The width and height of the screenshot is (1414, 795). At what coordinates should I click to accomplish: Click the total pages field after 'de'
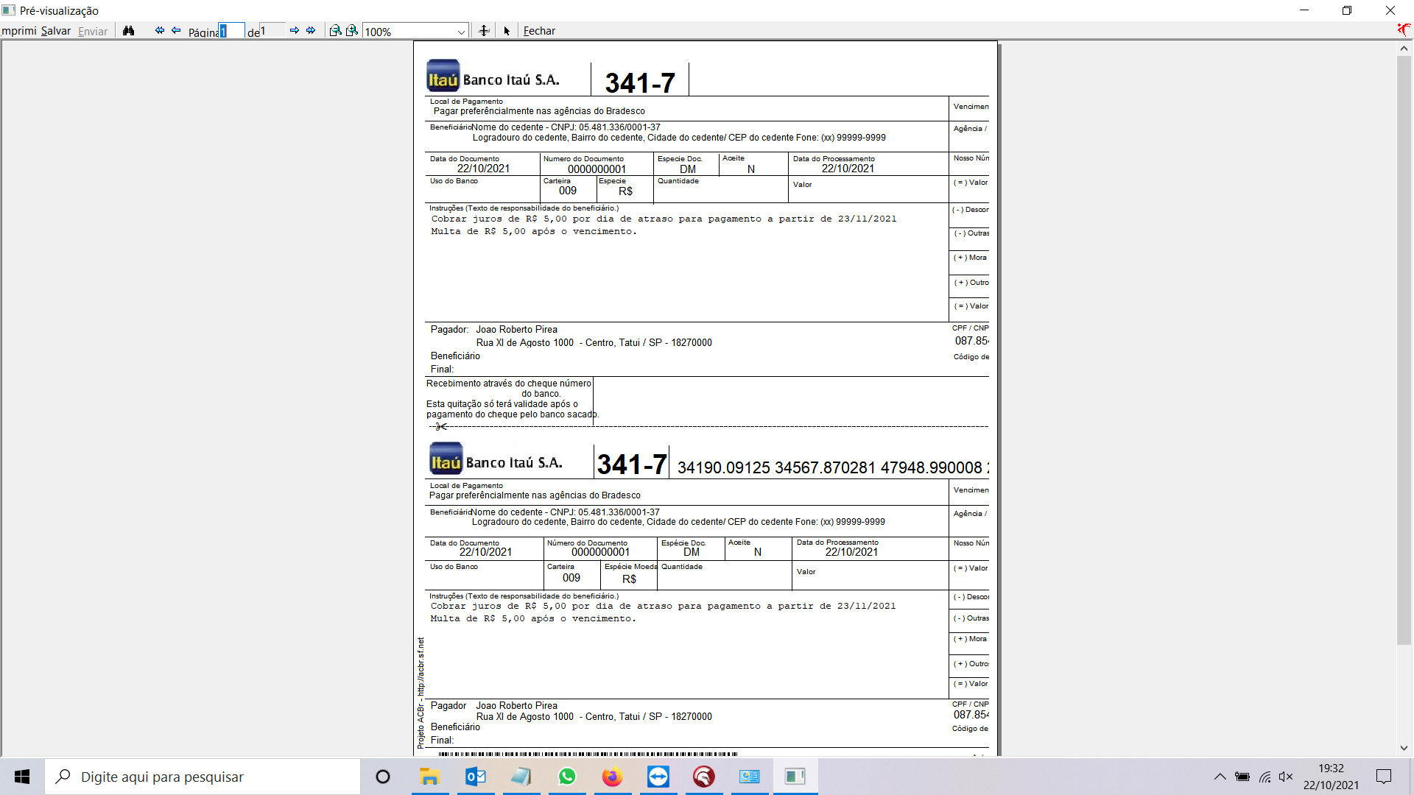coord(272,31)
